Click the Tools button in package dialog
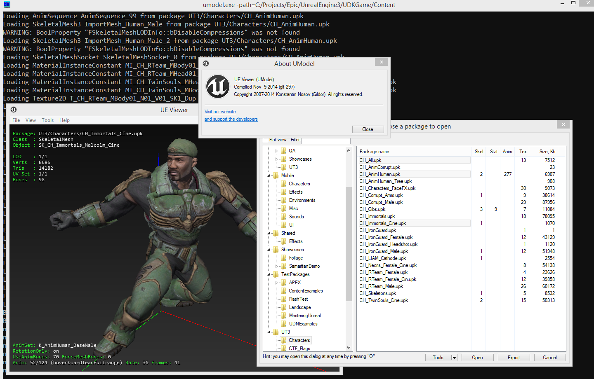594x379 pixels. coord(438,358)
